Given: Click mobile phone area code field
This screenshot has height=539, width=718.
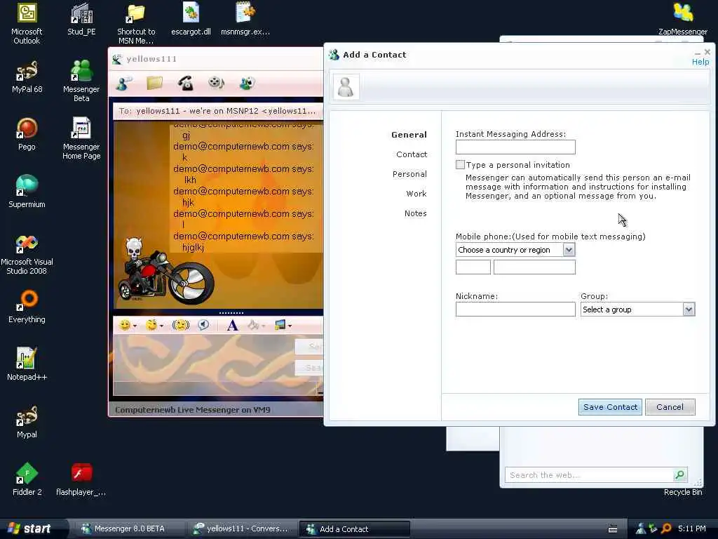Looking at the screenshot, I should (473, 267).
